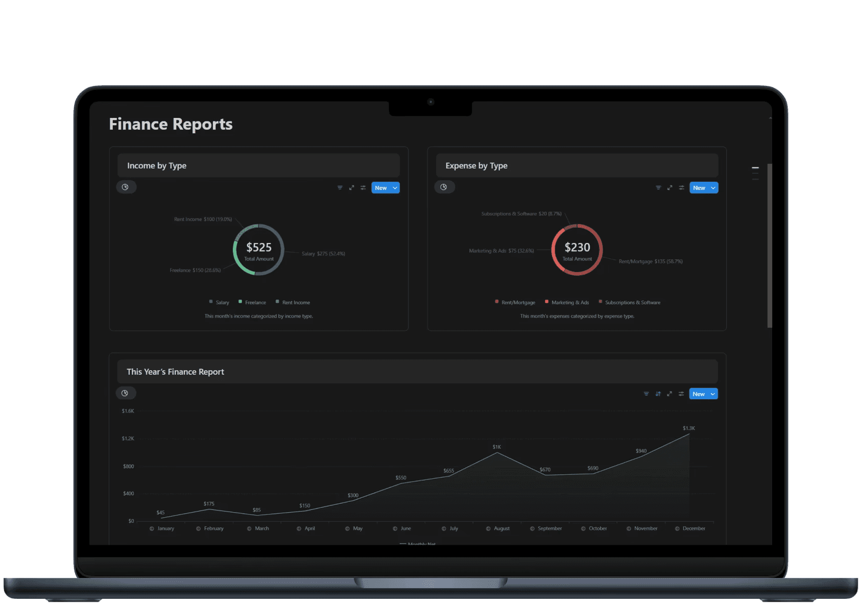Open the New dropdown arrow in Expense by Type

coord(713,188)
